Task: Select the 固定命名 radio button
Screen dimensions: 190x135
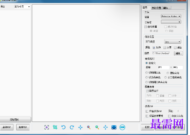Action: pos(168,73)
